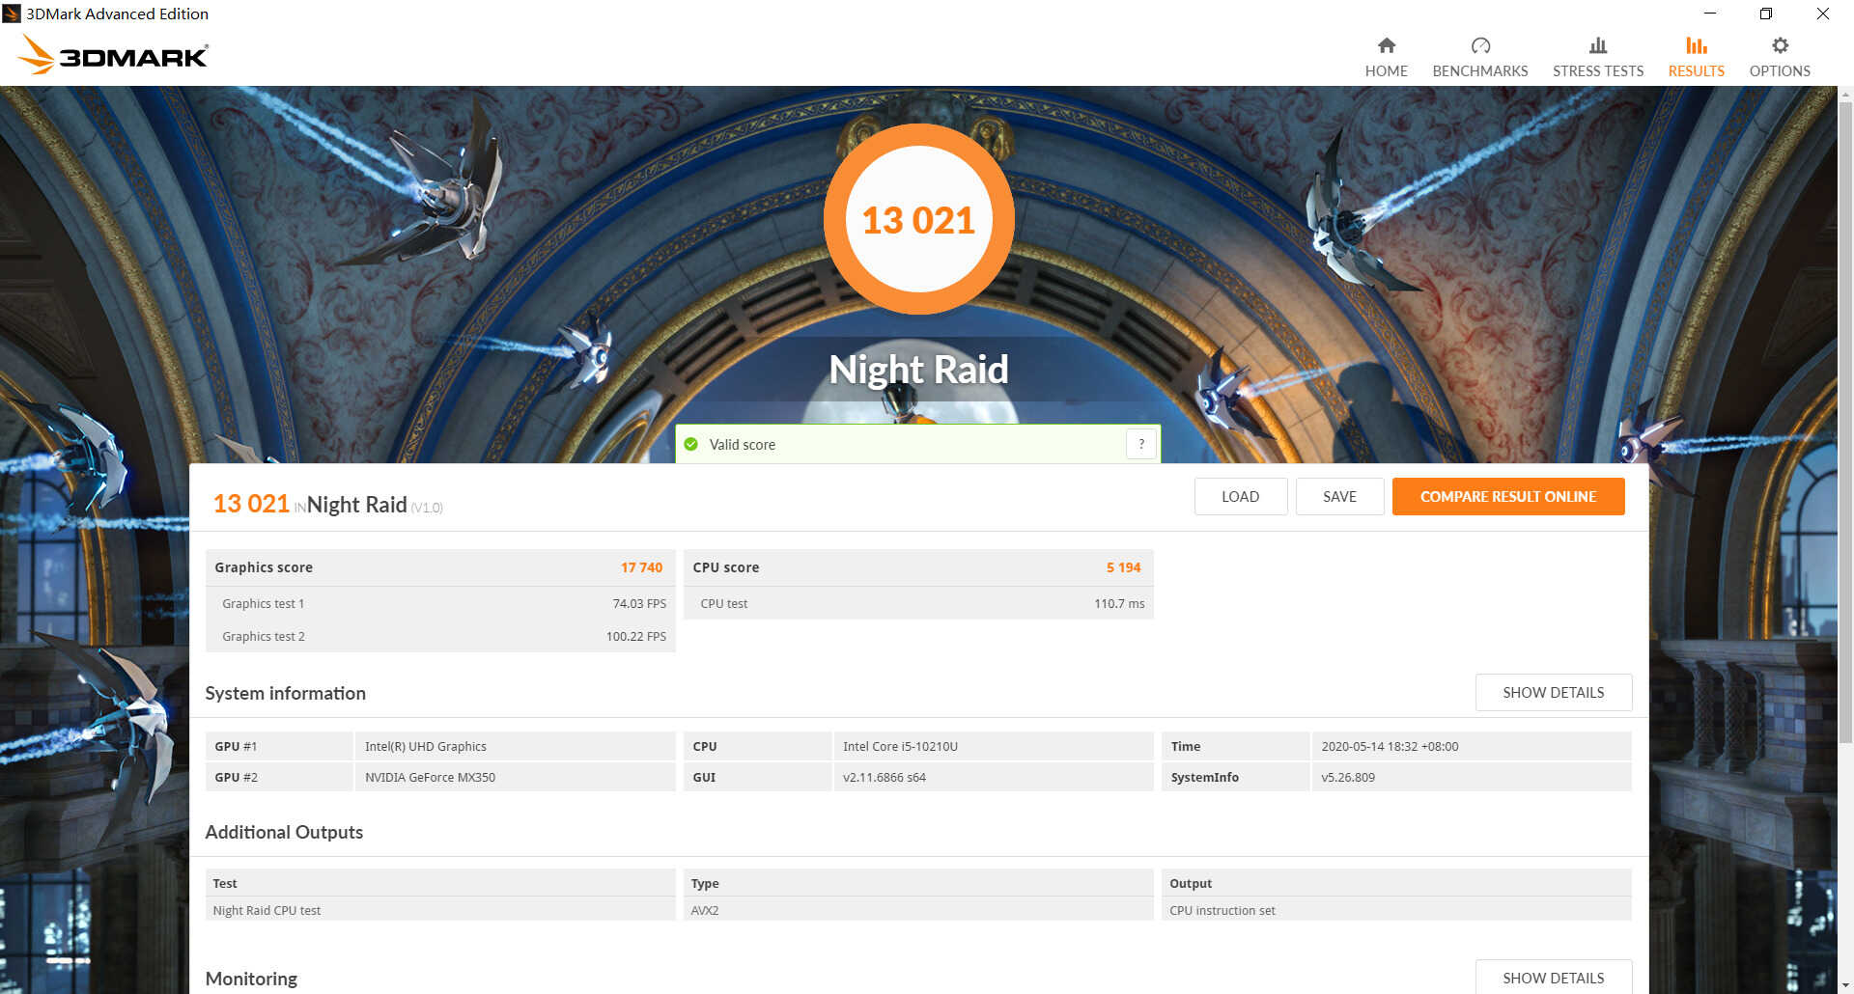Click the page vertical scrollbar thumb
The width and height of the screenshot is (1854, 994).
point(1845,425)
